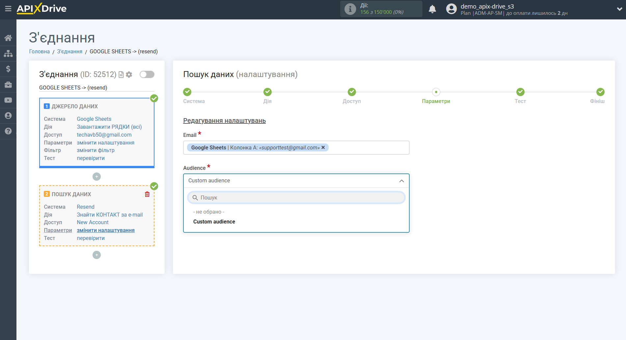The image size is (626, 340).
Task: Open the connection settings gear icon
Action: tap(129, 75)
